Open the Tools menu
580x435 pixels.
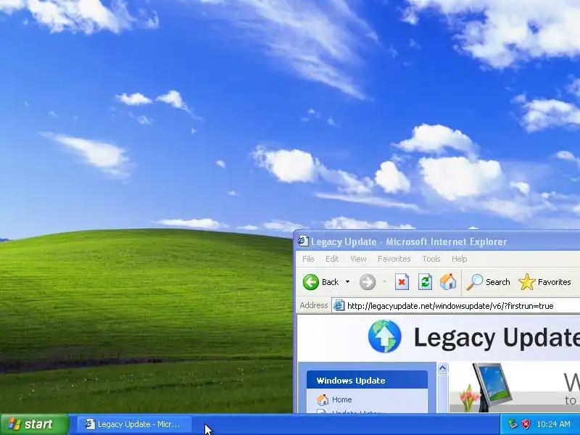pyautogui.click(x=431, y=259)
